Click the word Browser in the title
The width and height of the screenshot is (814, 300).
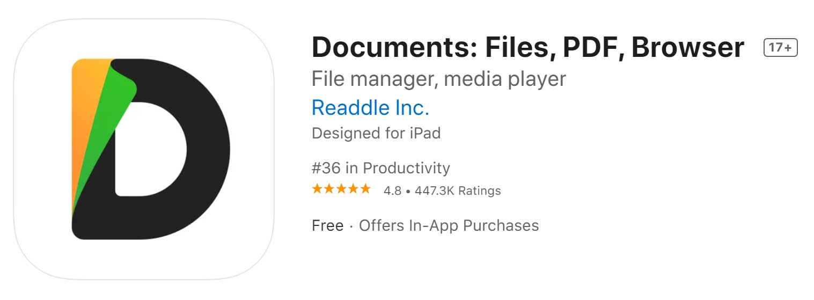[x=687, y=48]
